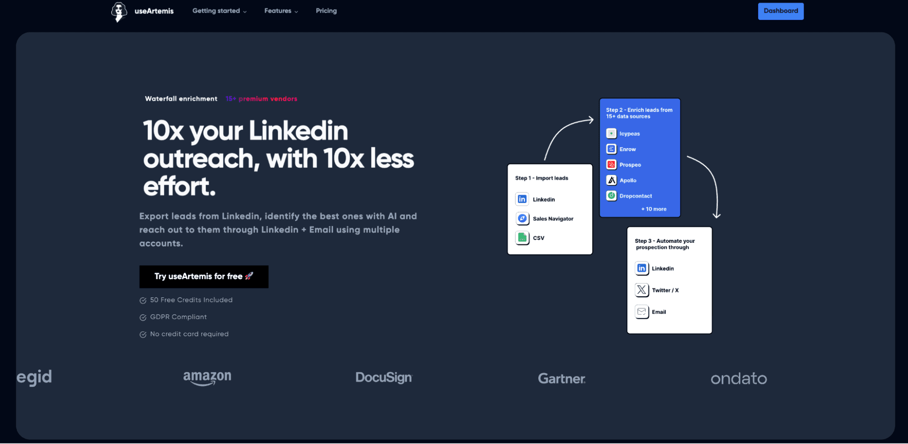The height and width of the screenshot is (444, 908).
Task: Click the CSV file icon
Action: [x=522, y=238]
